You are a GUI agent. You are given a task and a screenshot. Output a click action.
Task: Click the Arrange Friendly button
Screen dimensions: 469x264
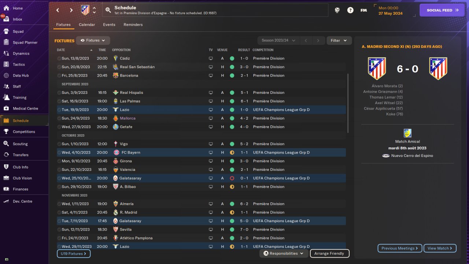point(329,253)
